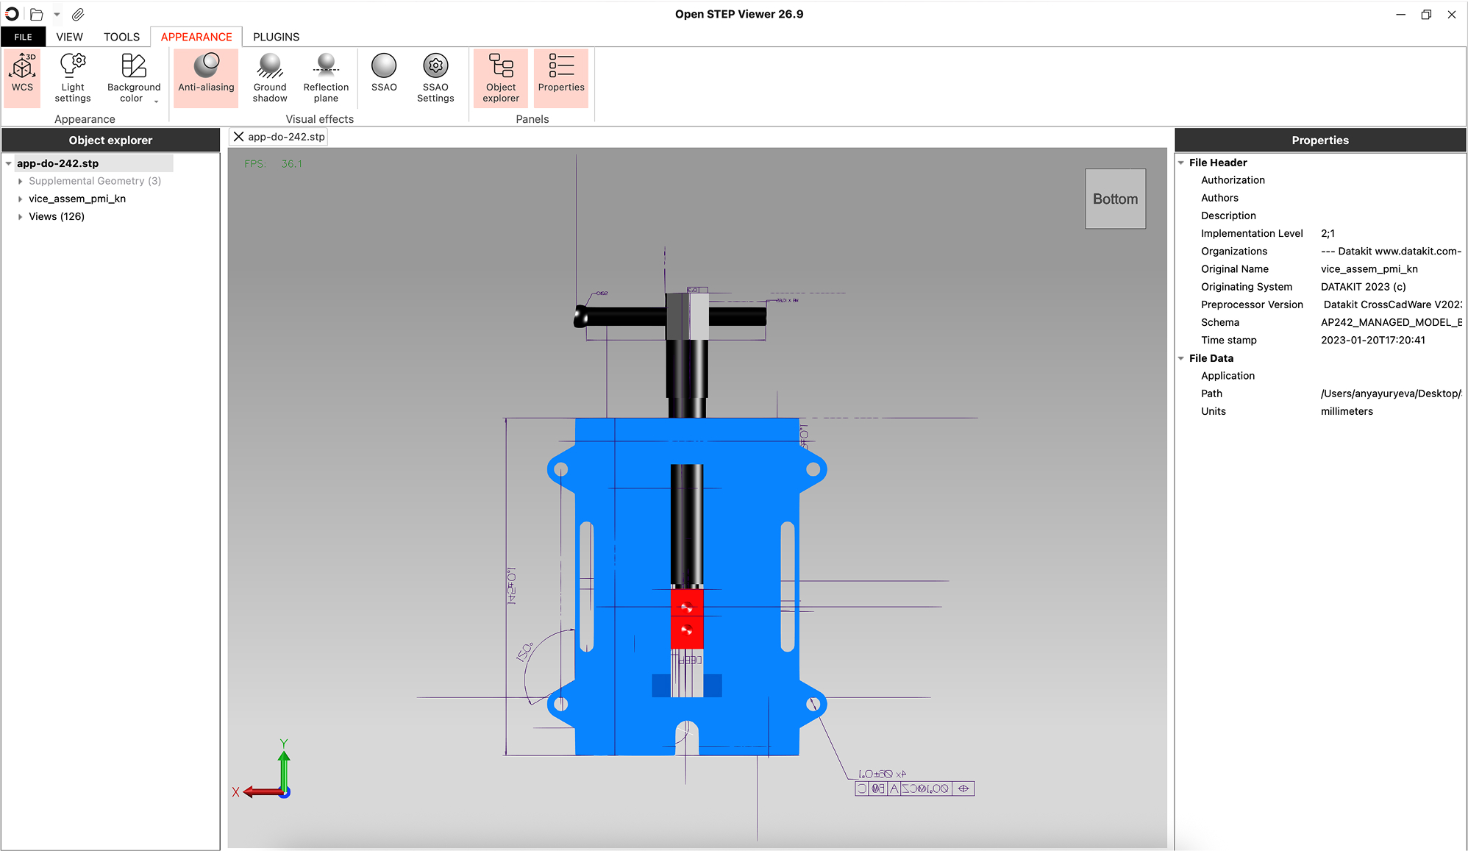Click the open folder icon
The image size is (1468, 851).
tap(37, 14)
